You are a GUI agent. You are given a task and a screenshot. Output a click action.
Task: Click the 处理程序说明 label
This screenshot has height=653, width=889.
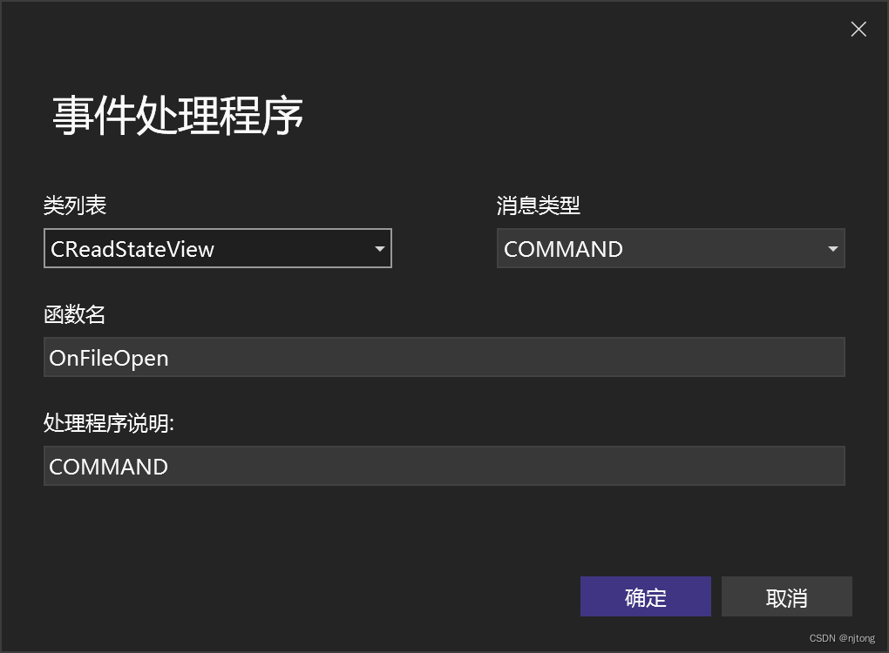pos(109,422)
